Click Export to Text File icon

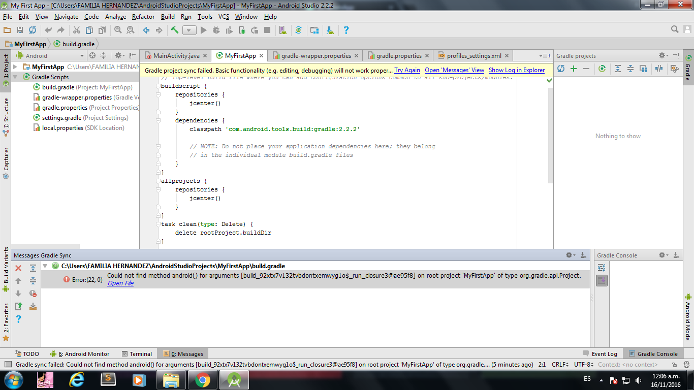click(x=18, y=306)
